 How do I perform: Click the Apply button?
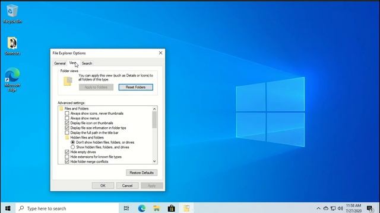pyautogui.click(x=152, y=185)
